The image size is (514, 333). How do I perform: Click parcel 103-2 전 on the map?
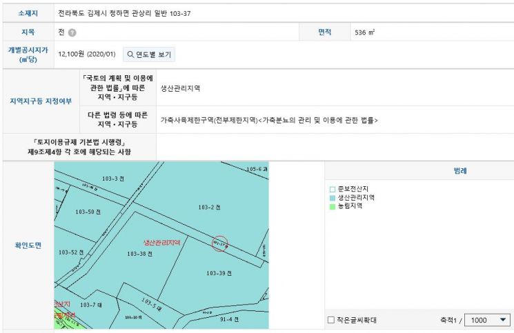pos(209,208)
